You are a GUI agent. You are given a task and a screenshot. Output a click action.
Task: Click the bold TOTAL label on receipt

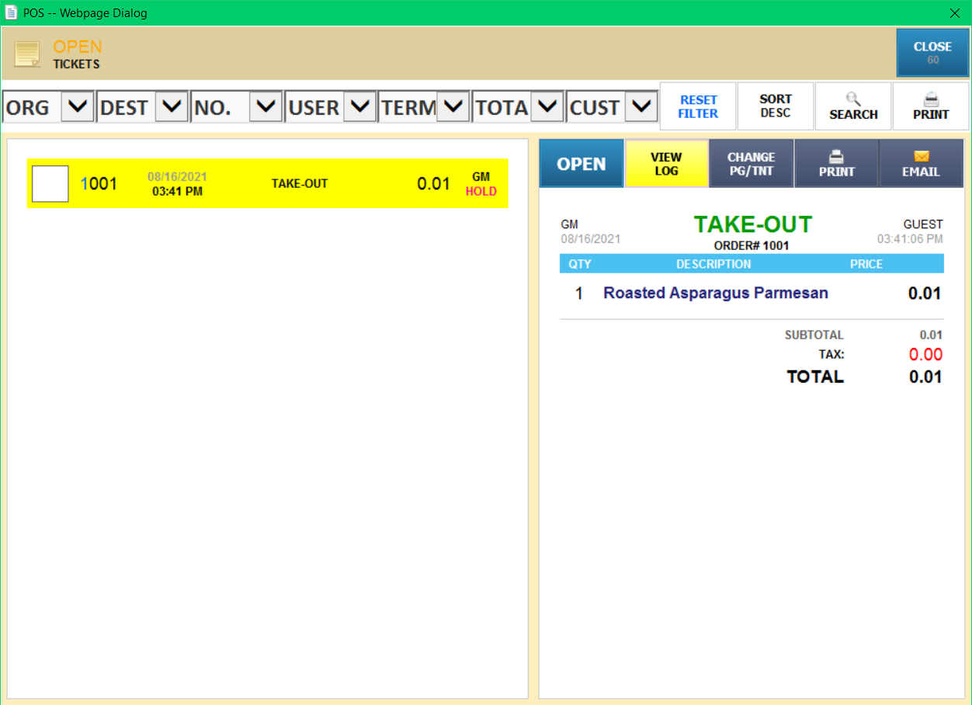[x=815, y=377]
